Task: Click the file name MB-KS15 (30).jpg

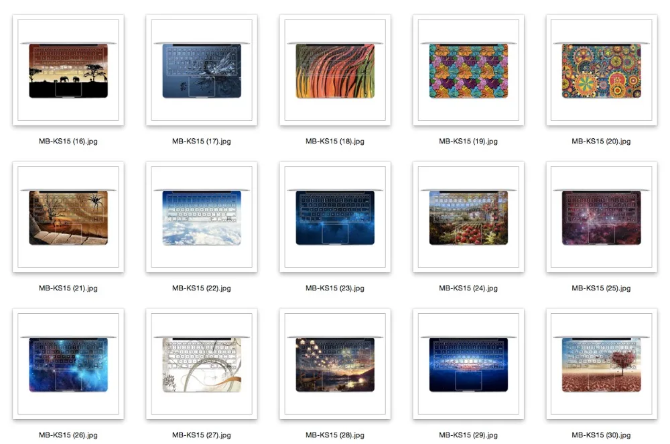Action: [x=601, y=435]
